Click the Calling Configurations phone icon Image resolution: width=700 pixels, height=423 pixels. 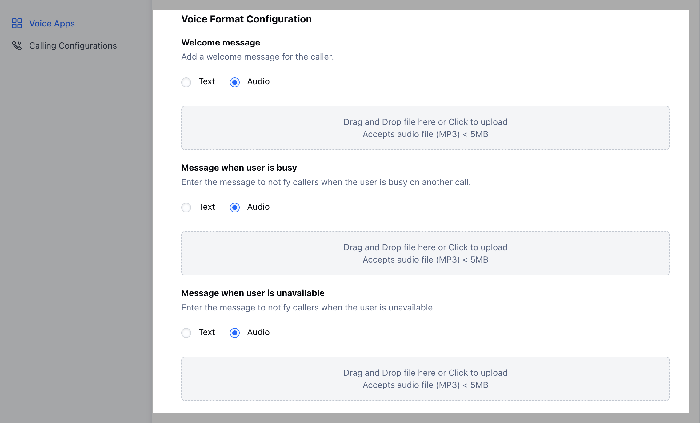pos(17,45)
